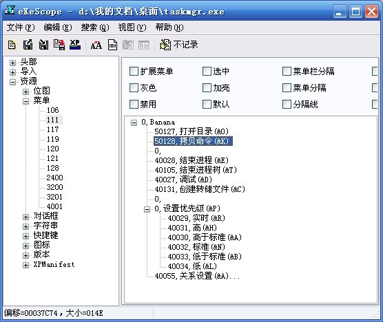Collapse the 设置优先级 submenu node
Viewport: 383px width, 322px height.
(x=147, y=209)
